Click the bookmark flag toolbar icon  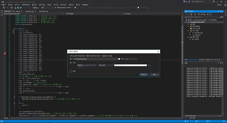pyautogui.click(x=138, y=8)
